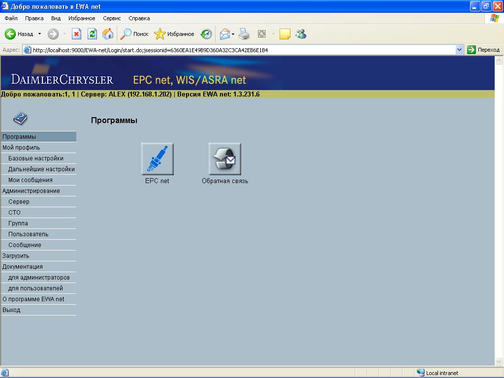Click the Forward arrow toolbar icon
504x378 pixels.
[53, 34]
